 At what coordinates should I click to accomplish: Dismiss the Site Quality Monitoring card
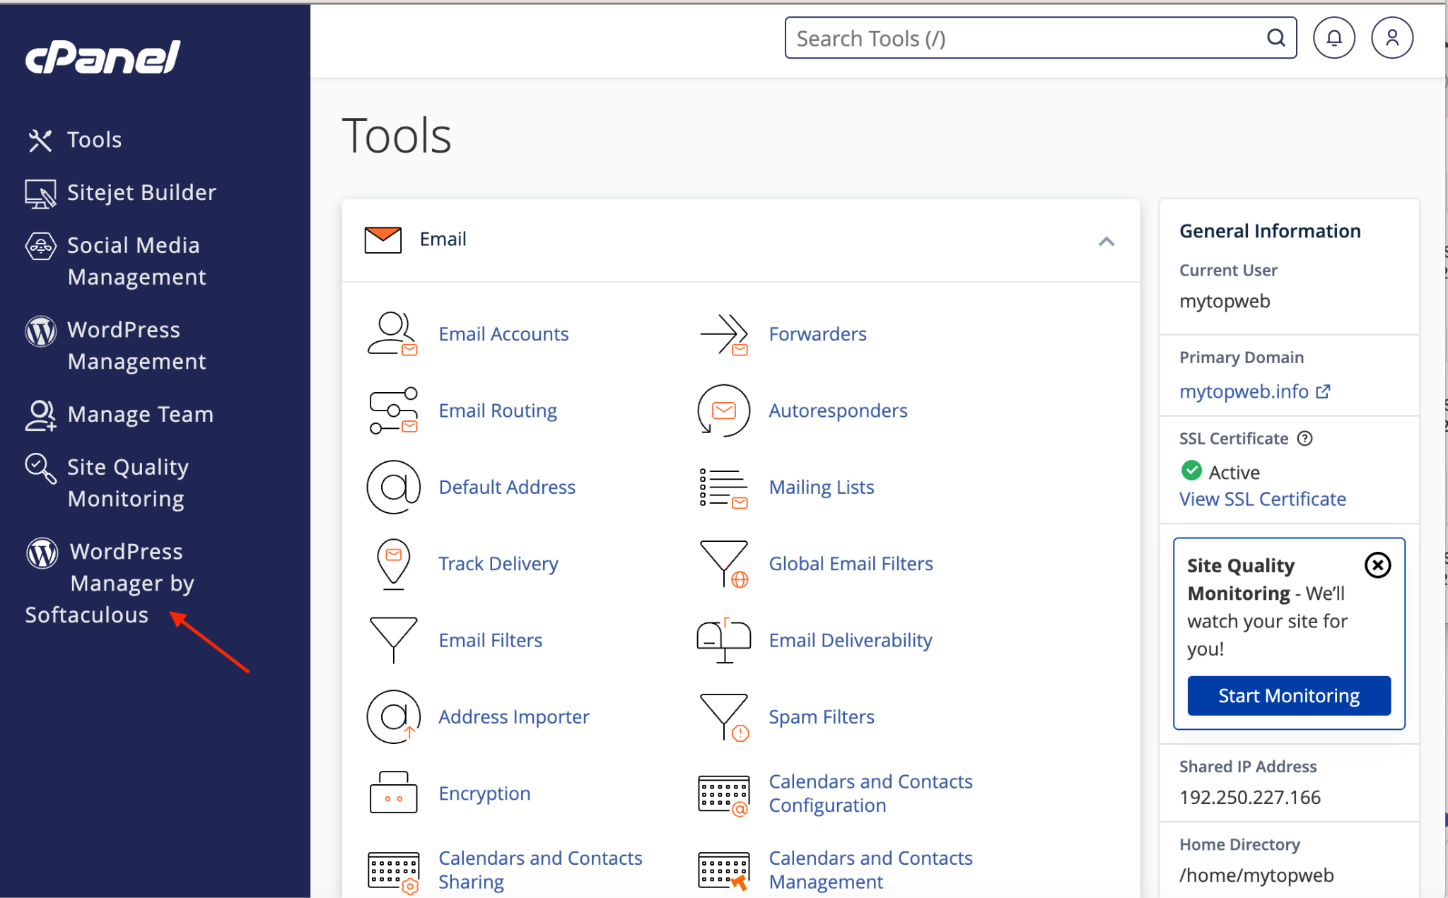1377,565
